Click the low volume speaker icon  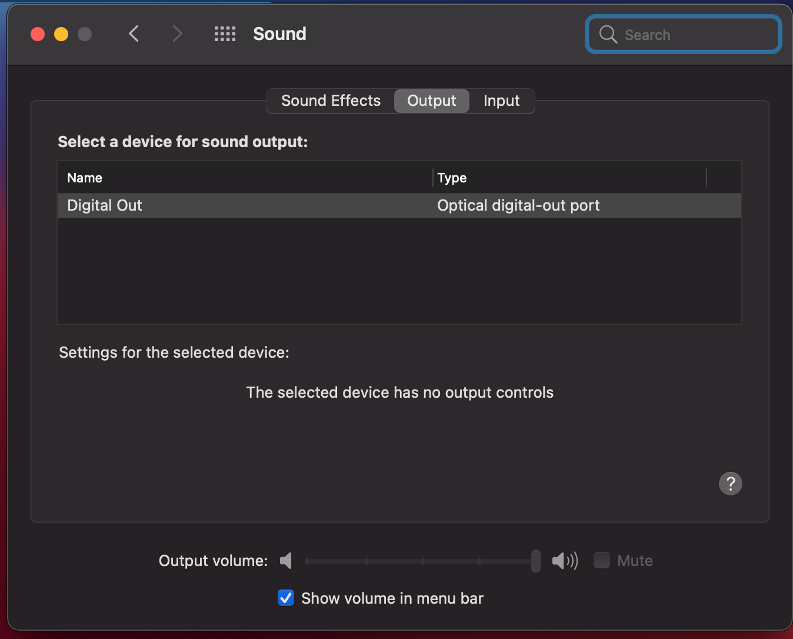[286, 561]
